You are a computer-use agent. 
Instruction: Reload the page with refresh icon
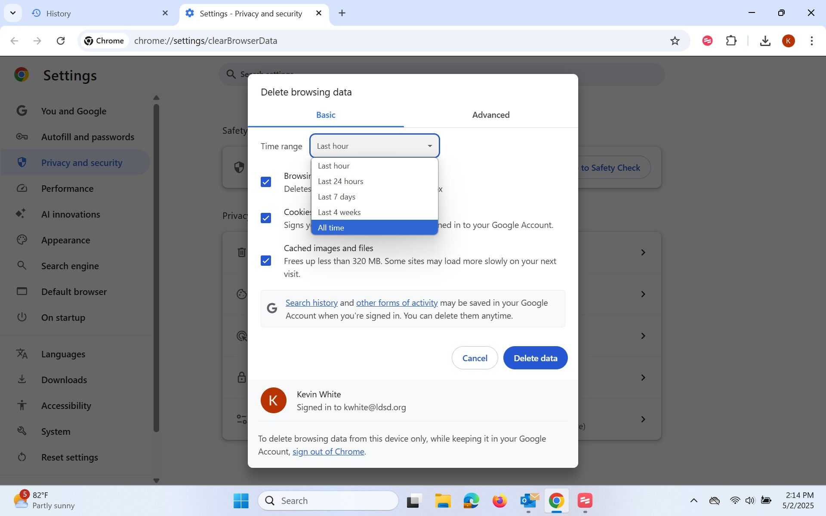(61, 41)
